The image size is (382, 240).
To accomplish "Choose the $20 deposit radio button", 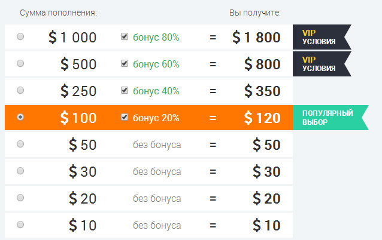I will [x=21, y=198].
